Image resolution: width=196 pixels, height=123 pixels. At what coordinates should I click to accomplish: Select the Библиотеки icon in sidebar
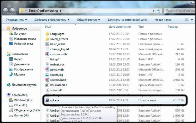click(x=9, y=54)
